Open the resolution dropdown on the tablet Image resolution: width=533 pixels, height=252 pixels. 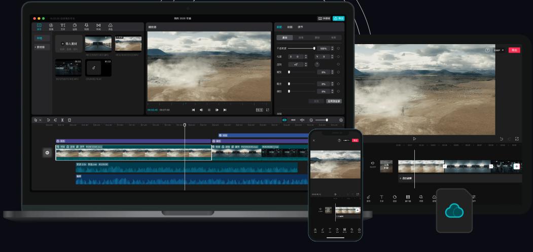click(x=499, y=50)
